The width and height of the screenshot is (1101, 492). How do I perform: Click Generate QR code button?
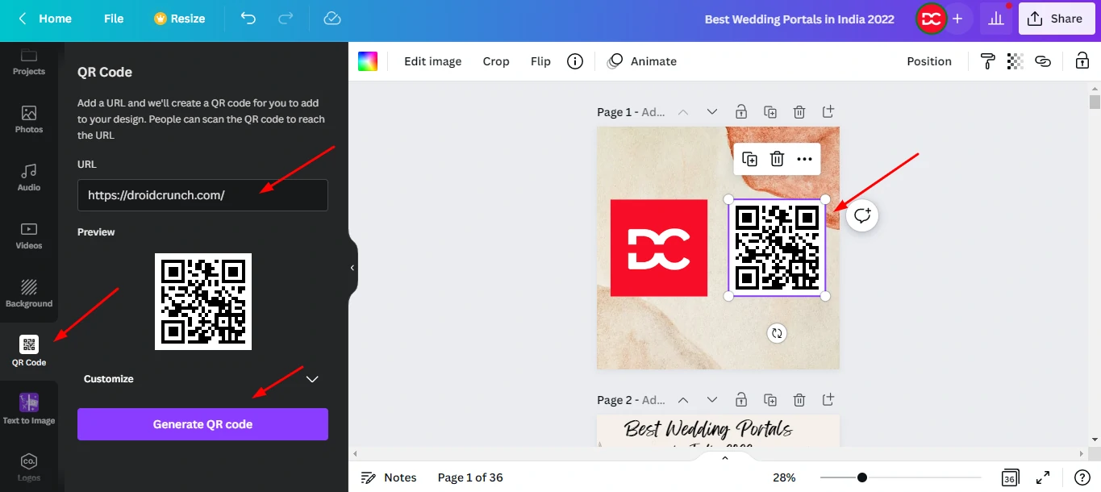[202, 424]
